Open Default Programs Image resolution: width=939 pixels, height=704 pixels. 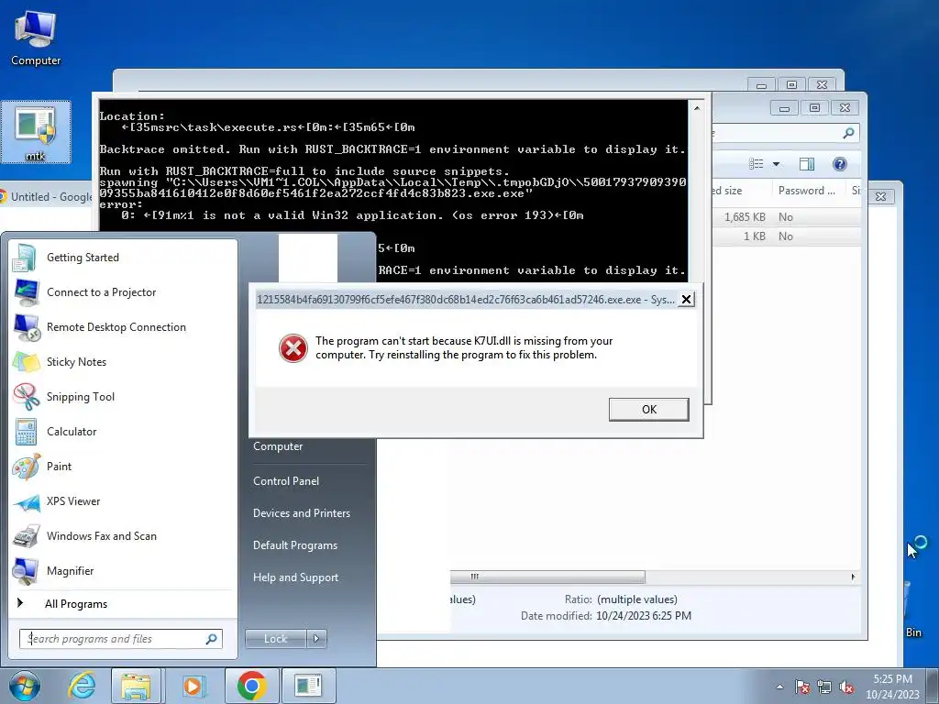[x=295, y=545]
